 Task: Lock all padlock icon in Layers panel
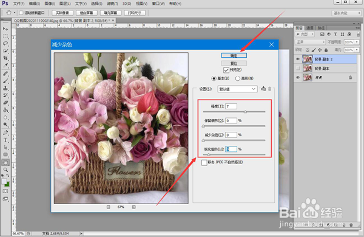click(x=326, y=50)
